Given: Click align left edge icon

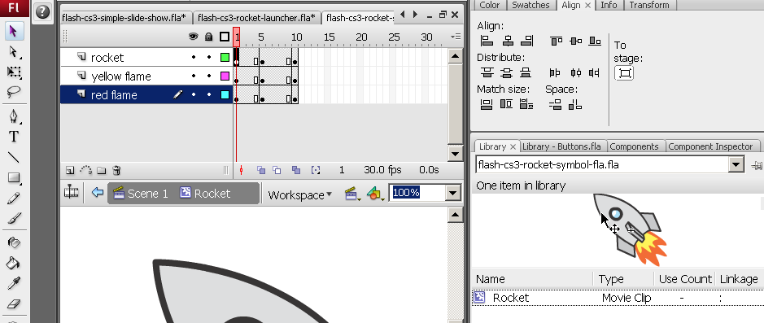Looking at the screenshot, I should (x=487, y=41).
